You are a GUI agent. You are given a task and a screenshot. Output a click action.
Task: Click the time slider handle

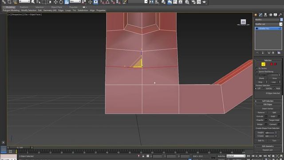20,148
